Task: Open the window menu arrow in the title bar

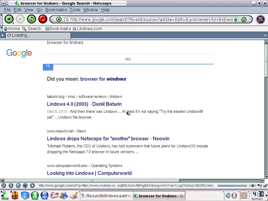Action: 3,3
